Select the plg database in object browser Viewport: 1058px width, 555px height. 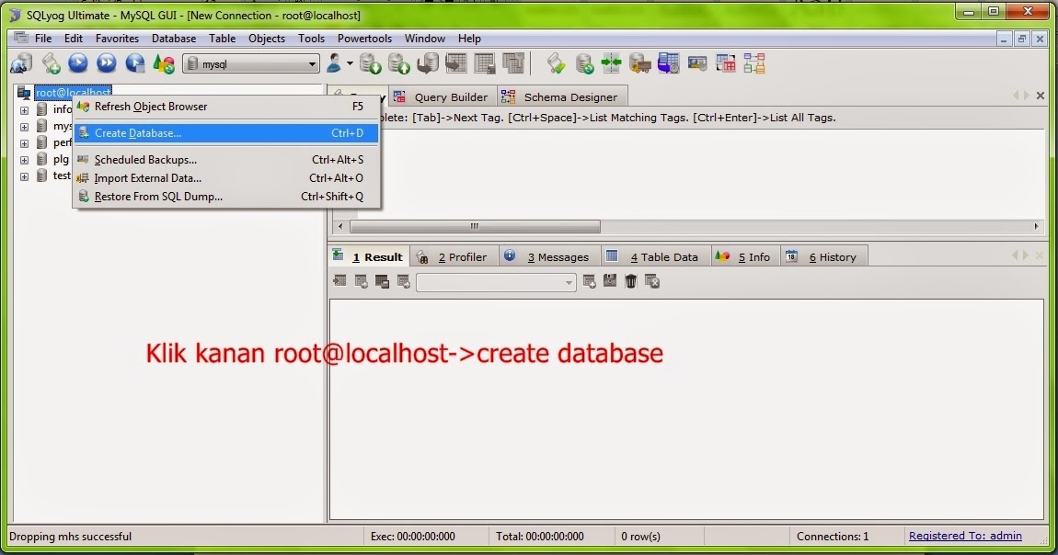61,159
